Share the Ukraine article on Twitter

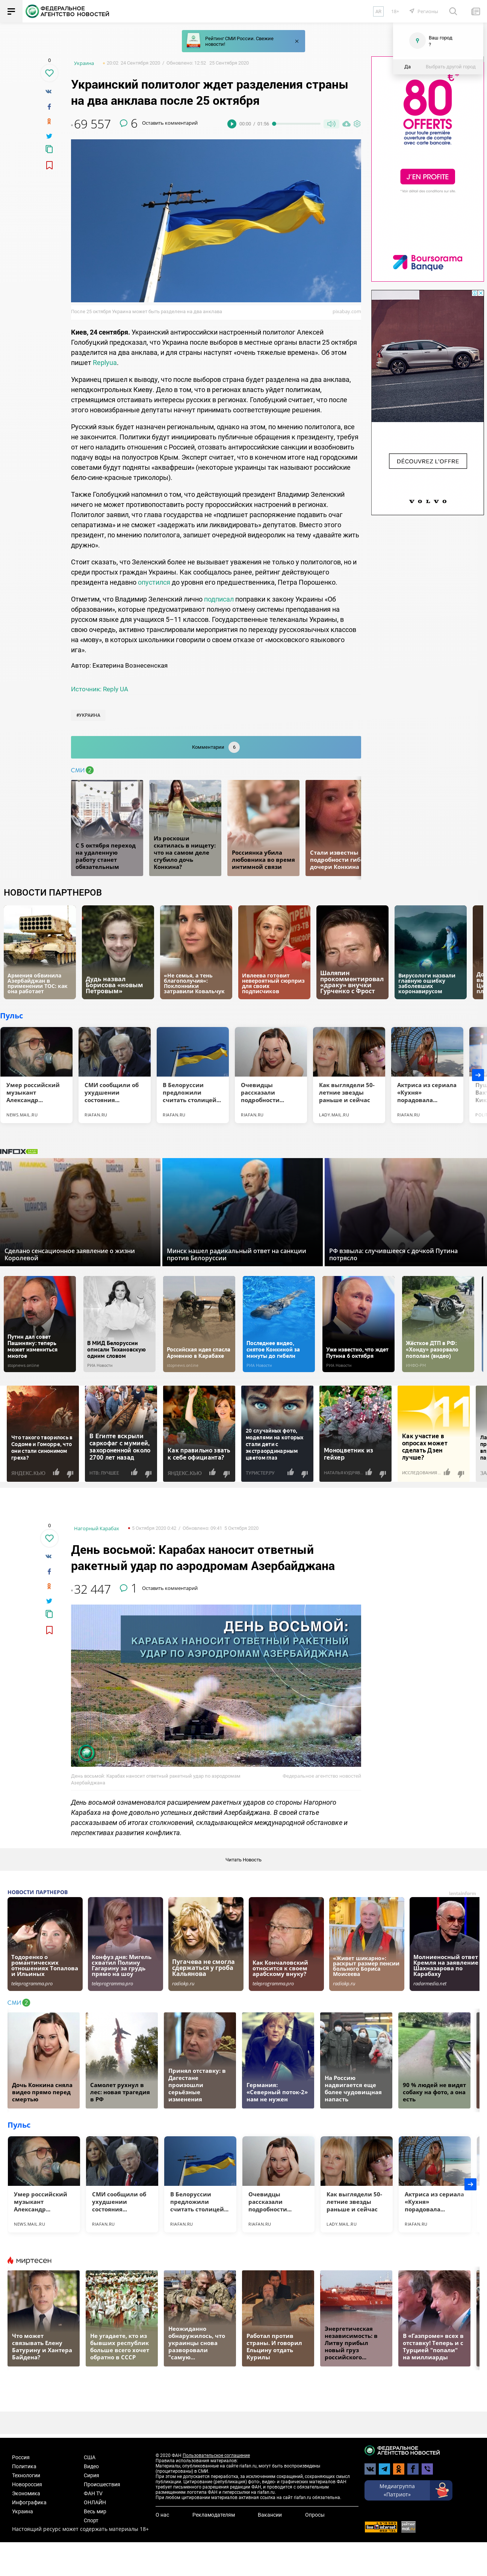[49, 136]
